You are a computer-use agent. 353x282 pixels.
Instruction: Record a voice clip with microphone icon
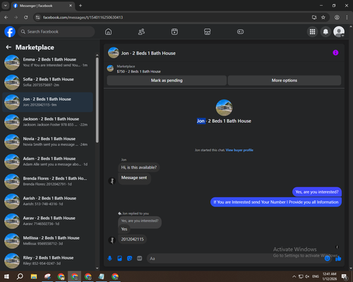[x=109, y=259]
